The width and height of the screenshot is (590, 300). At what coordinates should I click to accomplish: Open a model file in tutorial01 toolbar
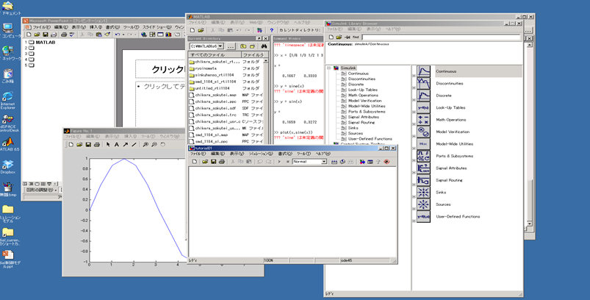[205, 162]
